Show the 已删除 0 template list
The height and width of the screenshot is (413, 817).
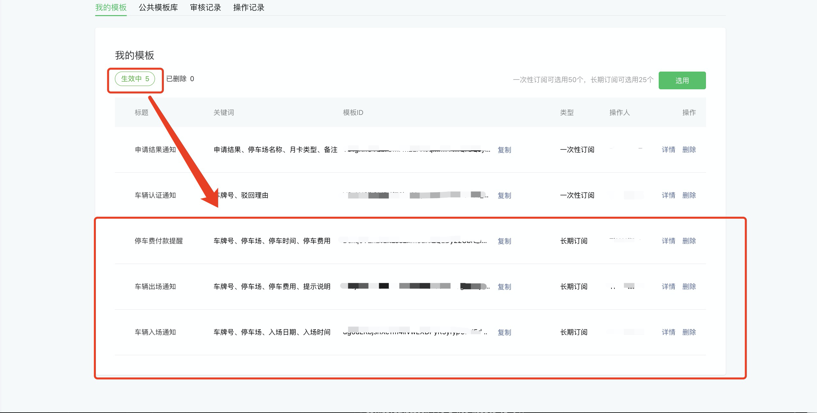[x=180, y=79]
